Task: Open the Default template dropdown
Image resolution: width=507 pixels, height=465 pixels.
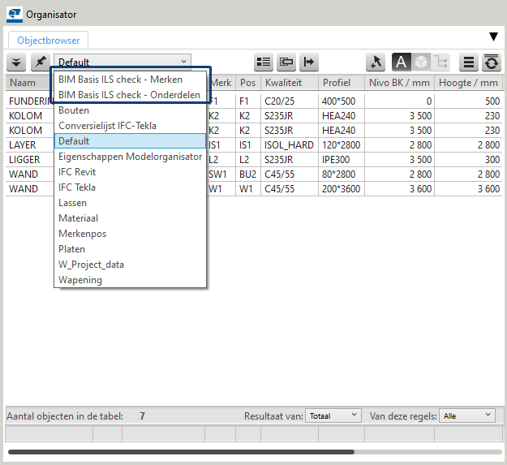Action: (x=122, y=62)
